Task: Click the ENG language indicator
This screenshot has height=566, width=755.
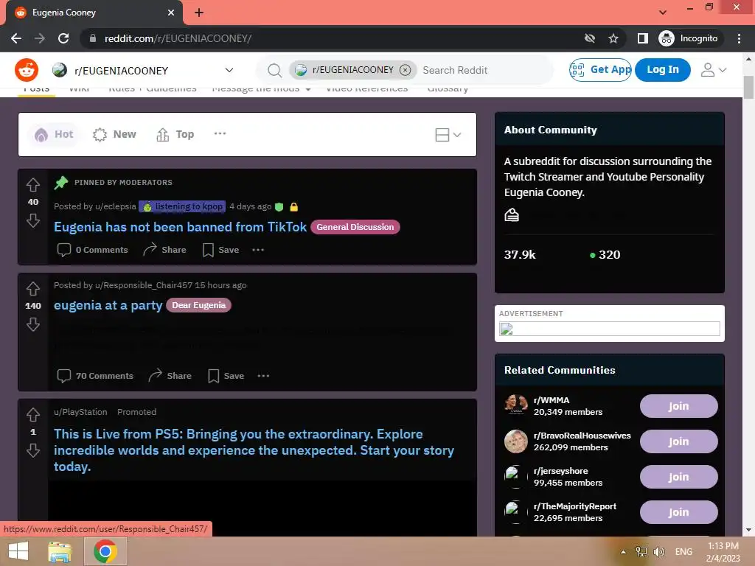Action: pos(683,552)
